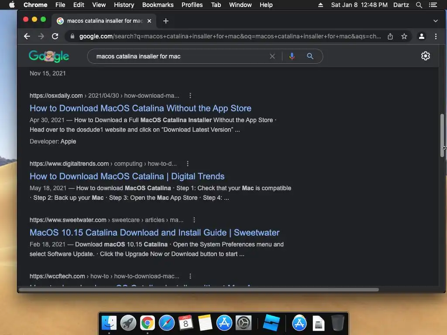Viewport: 447px width, 335px height.
Task: Go back to the previous page
Action: [x=27, y=36]
